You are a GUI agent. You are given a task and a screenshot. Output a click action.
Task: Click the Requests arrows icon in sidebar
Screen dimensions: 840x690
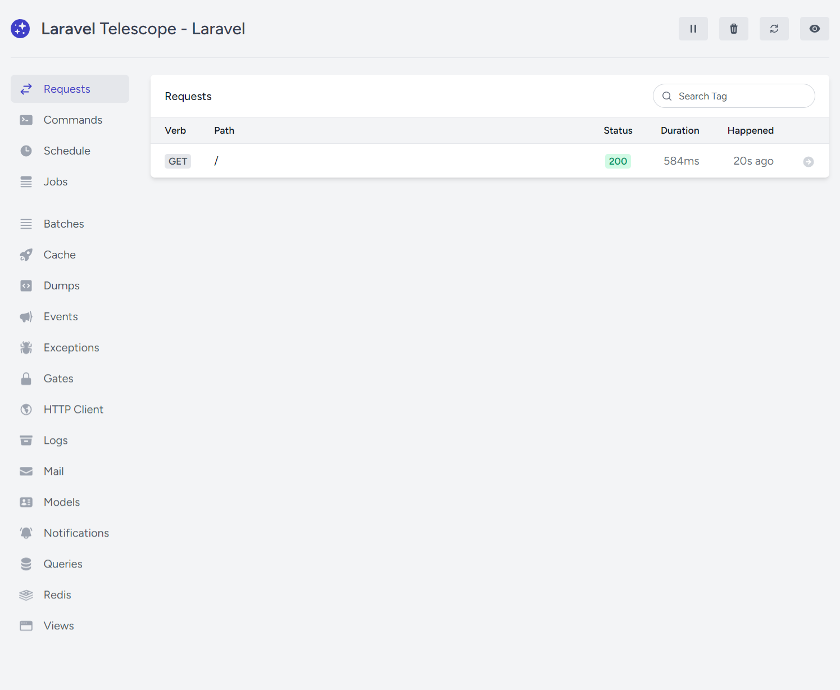[x=26, y=89]
